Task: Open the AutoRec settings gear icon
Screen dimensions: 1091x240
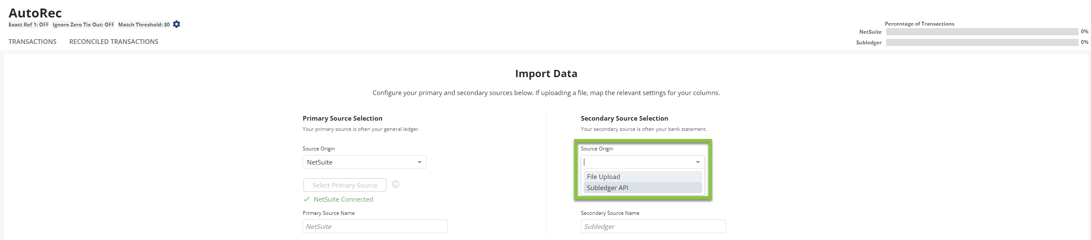Action: [x=176, y=24]
